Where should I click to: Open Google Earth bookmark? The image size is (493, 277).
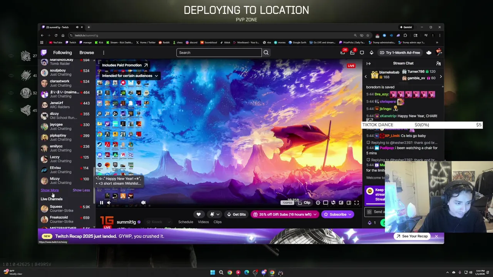coord(298,43)
